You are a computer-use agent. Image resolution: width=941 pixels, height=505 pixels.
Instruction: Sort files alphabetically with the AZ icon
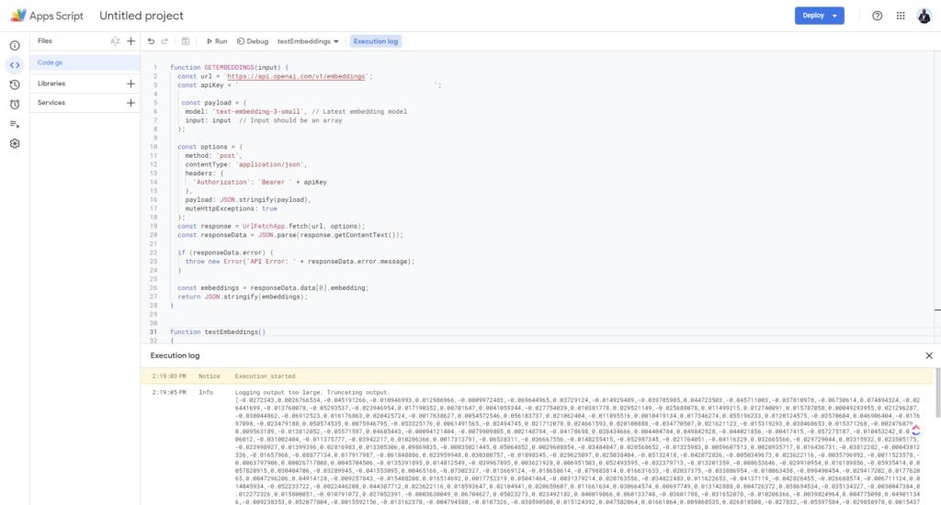click(115, 41)
